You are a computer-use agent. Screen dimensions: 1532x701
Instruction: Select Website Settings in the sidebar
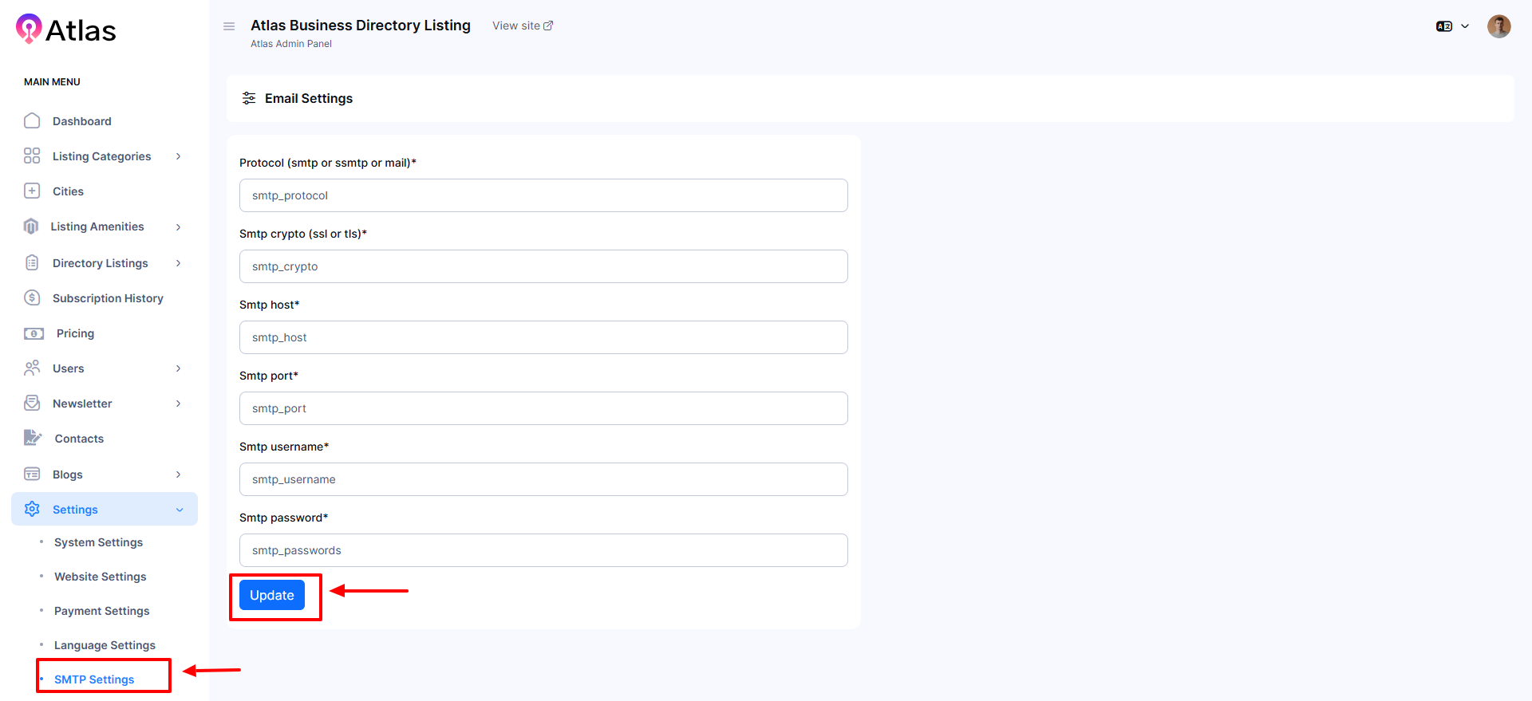[x=100, y=577]
